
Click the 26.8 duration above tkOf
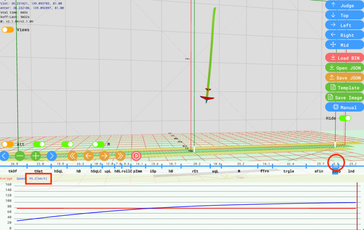click(x=14, y=164)
